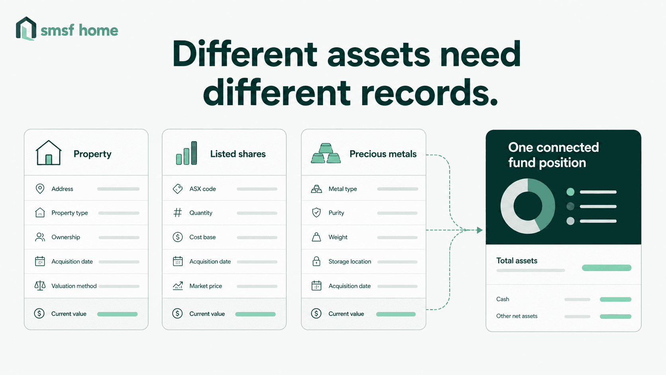This screenshot has width=666, height=375.
Task: Click the light green legend dot
Action: pyautogui.click(x=570, y=192)
